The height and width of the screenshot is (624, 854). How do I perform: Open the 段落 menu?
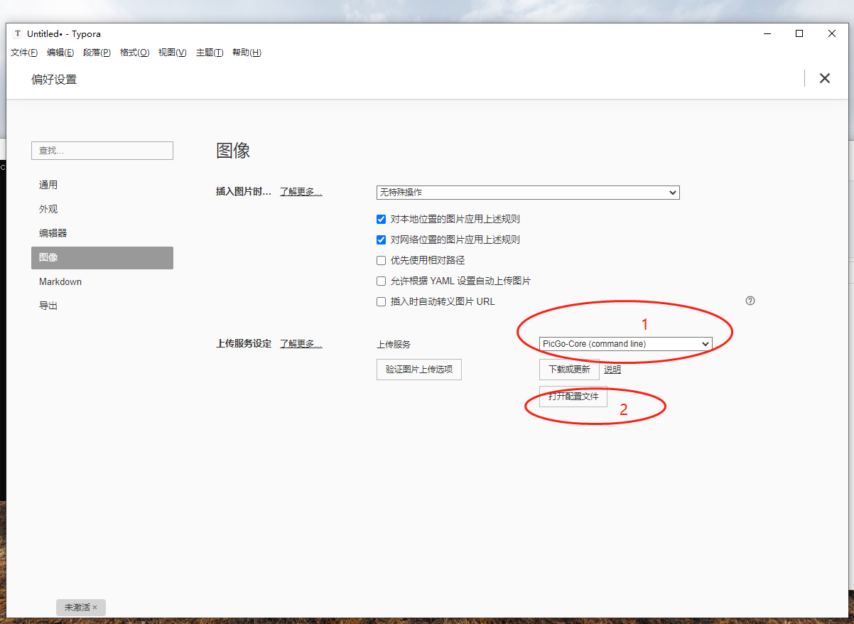(97, 53)
